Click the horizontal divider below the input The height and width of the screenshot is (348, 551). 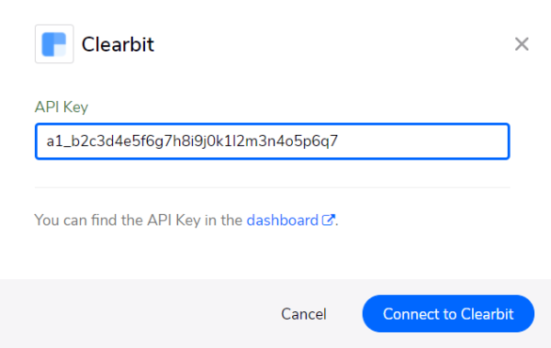273,187
